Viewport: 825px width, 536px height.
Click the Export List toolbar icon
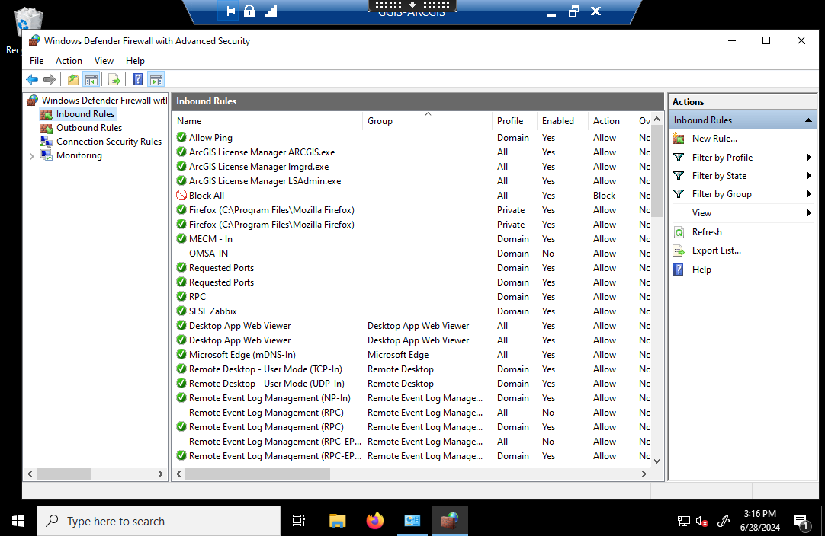[114, 79]
